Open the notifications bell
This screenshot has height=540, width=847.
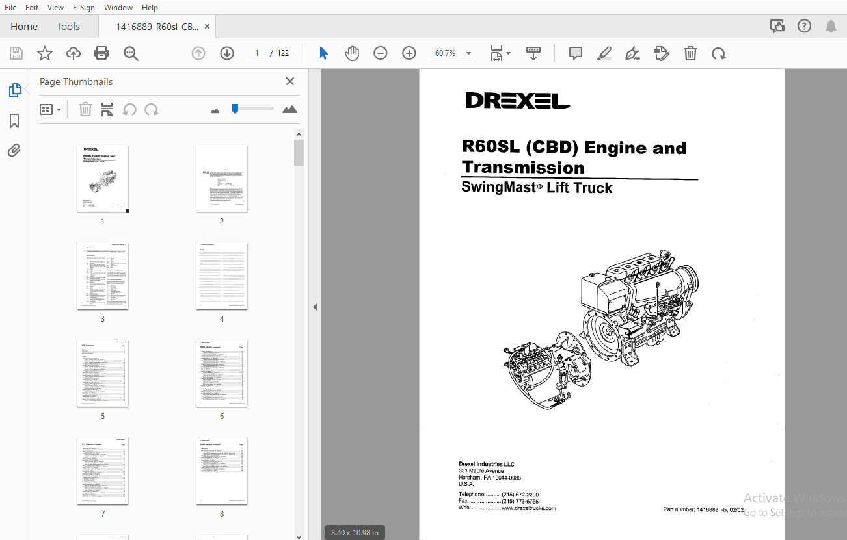pyautogui.click(x=831, y=26)
